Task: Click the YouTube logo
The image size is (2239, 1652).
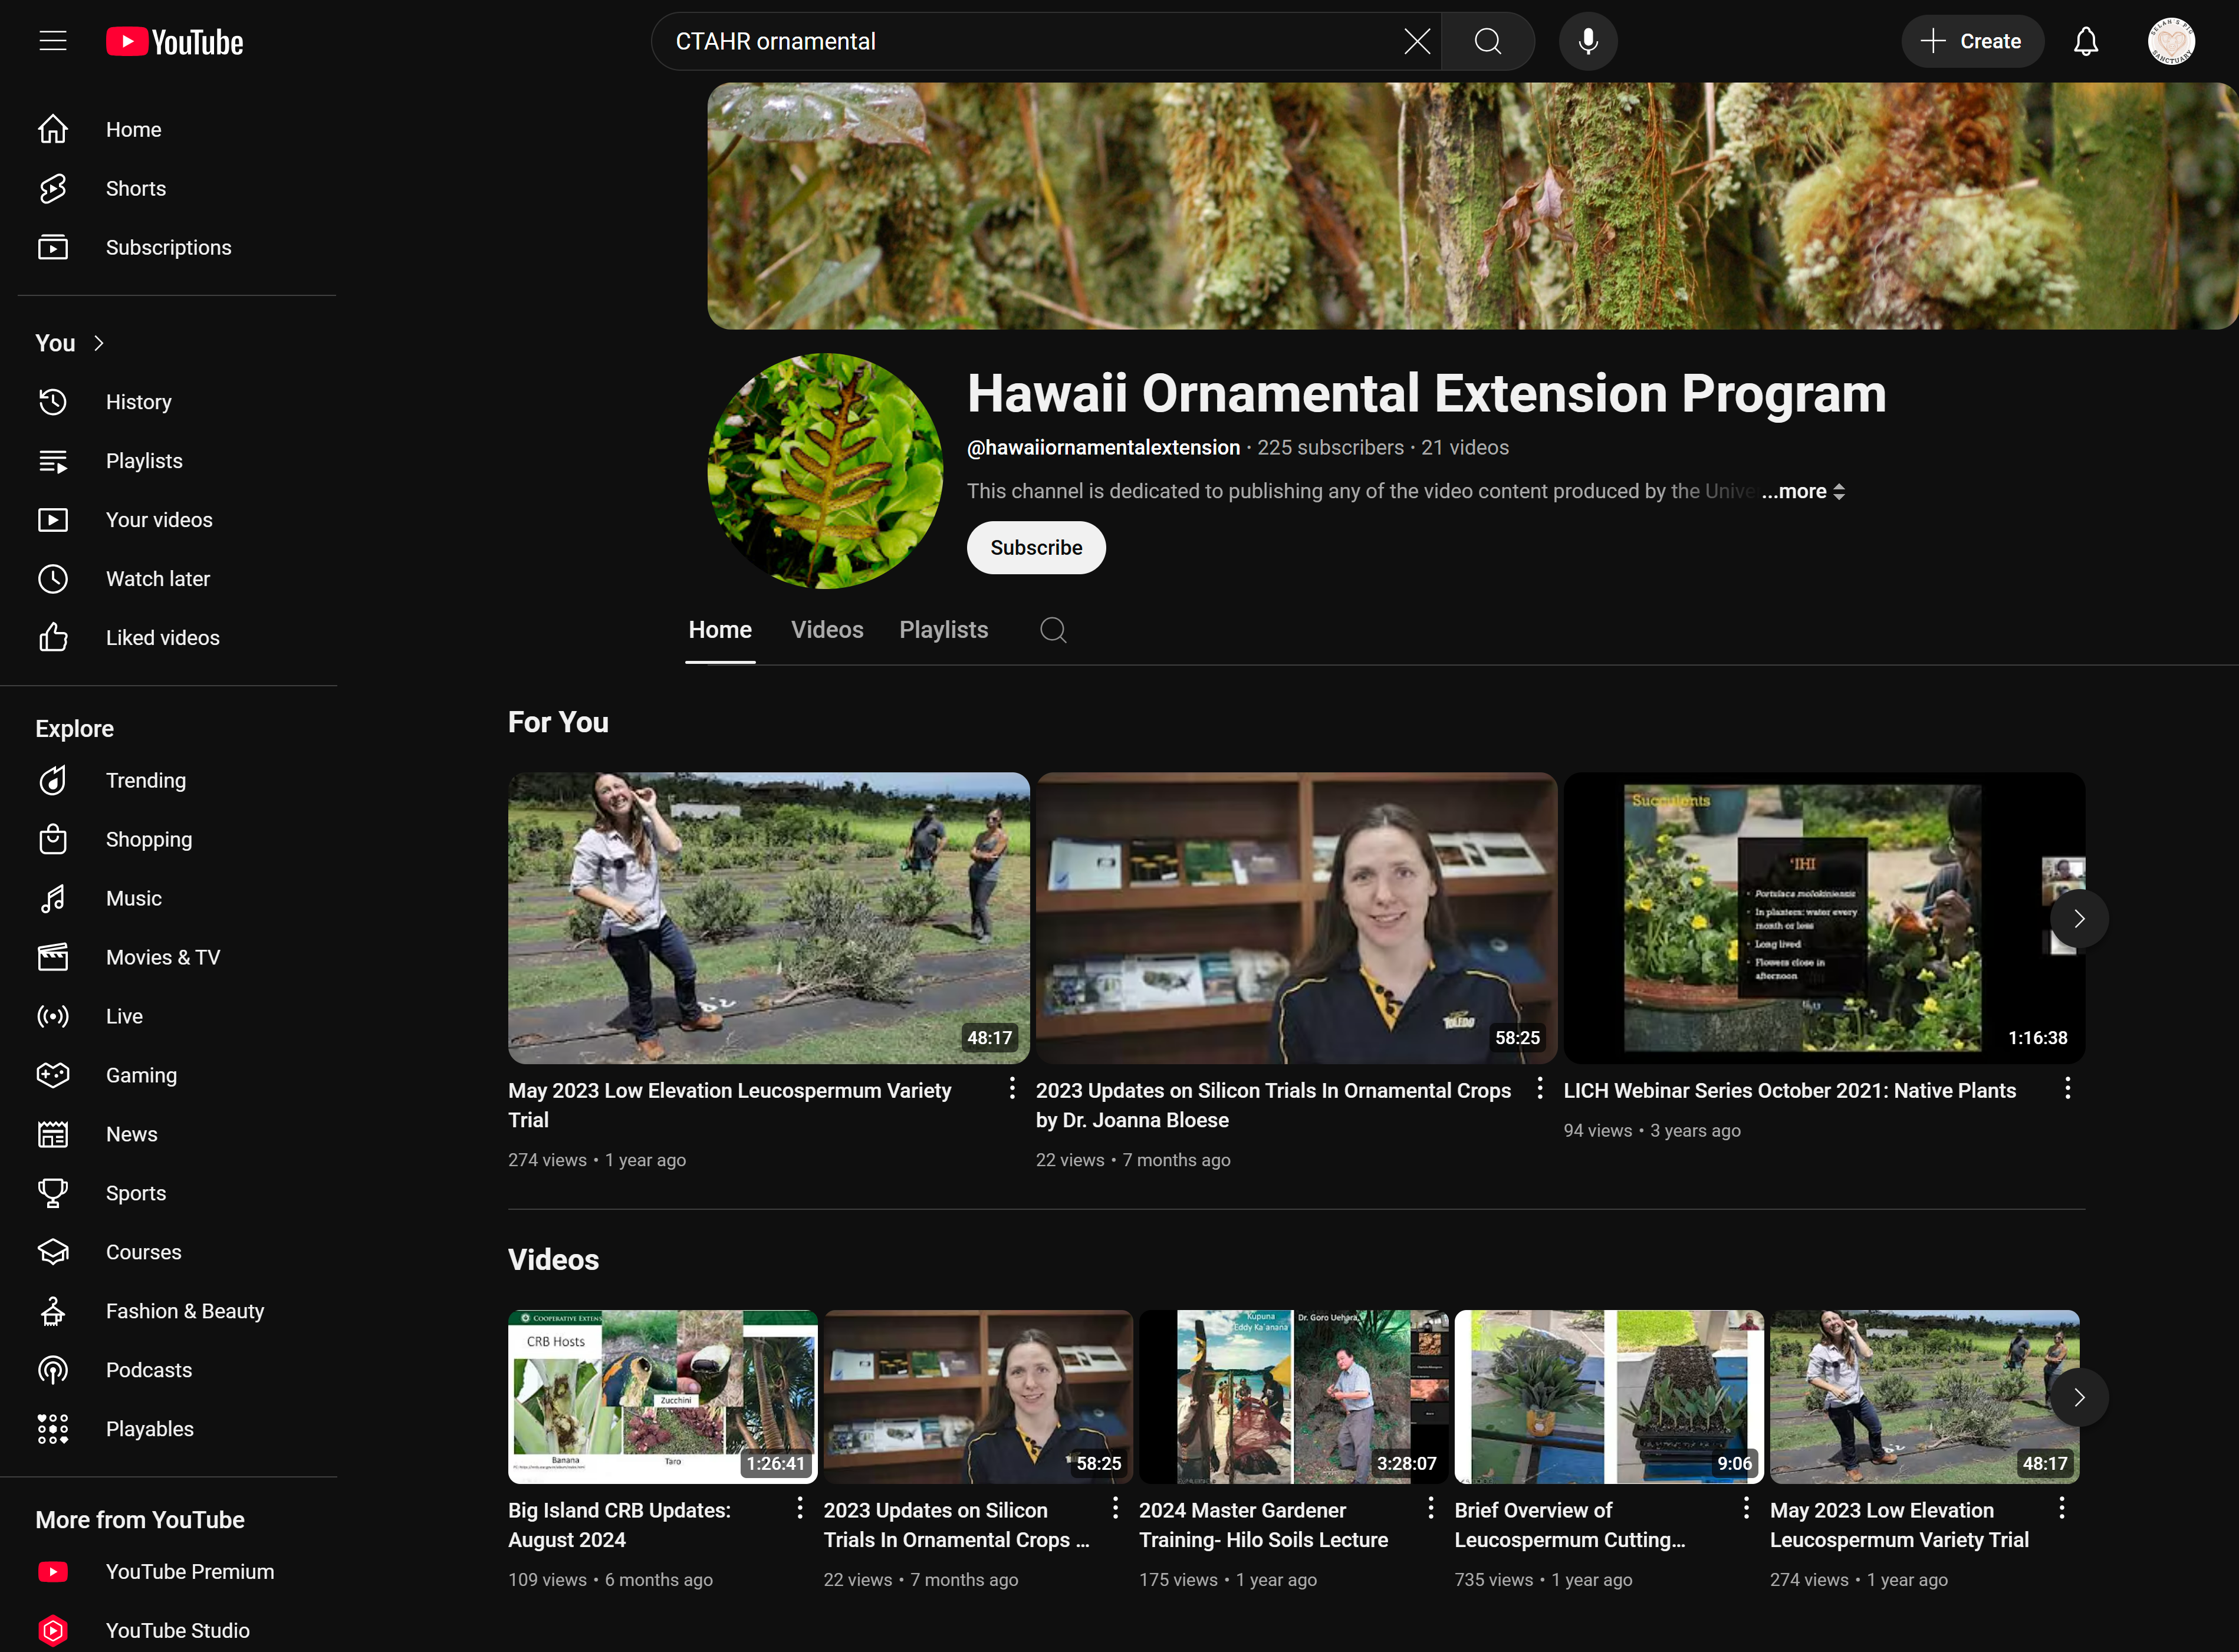Action: [175, 41]
